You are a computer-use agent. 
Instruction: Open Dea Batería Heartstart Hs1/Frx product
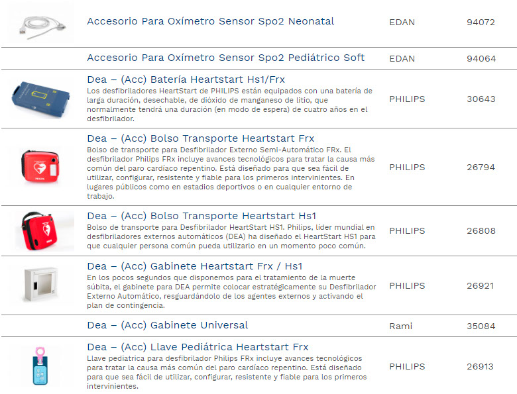[x=186, y=79]
